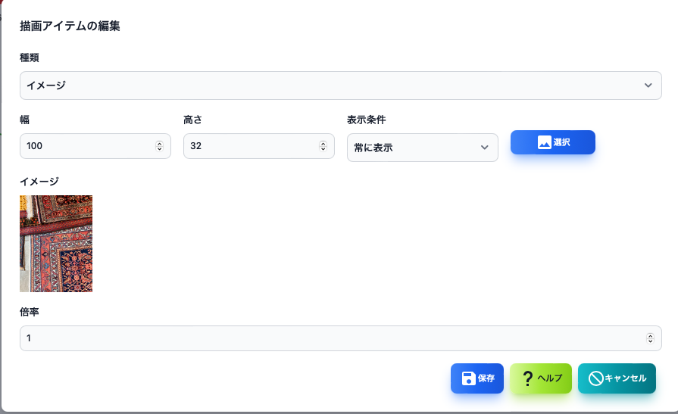Image resolution: width=678 pixels, height=414 pixels.
Task: Focus the 高さ input field containing 32
Action: tap(258, 146)
